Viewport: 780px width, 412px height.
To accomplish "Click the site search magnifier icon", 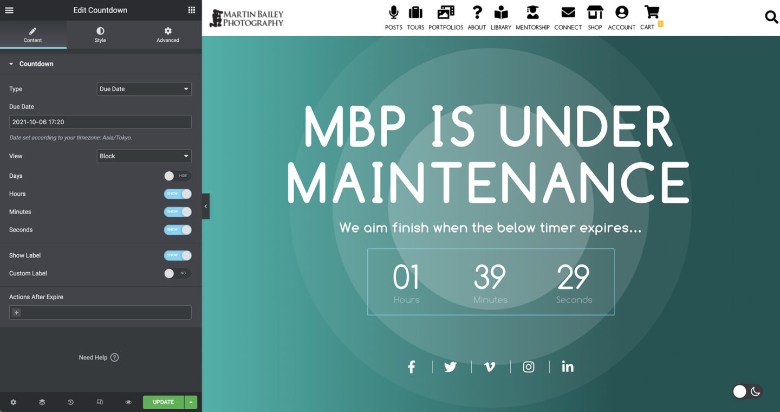I will point(771,17).
